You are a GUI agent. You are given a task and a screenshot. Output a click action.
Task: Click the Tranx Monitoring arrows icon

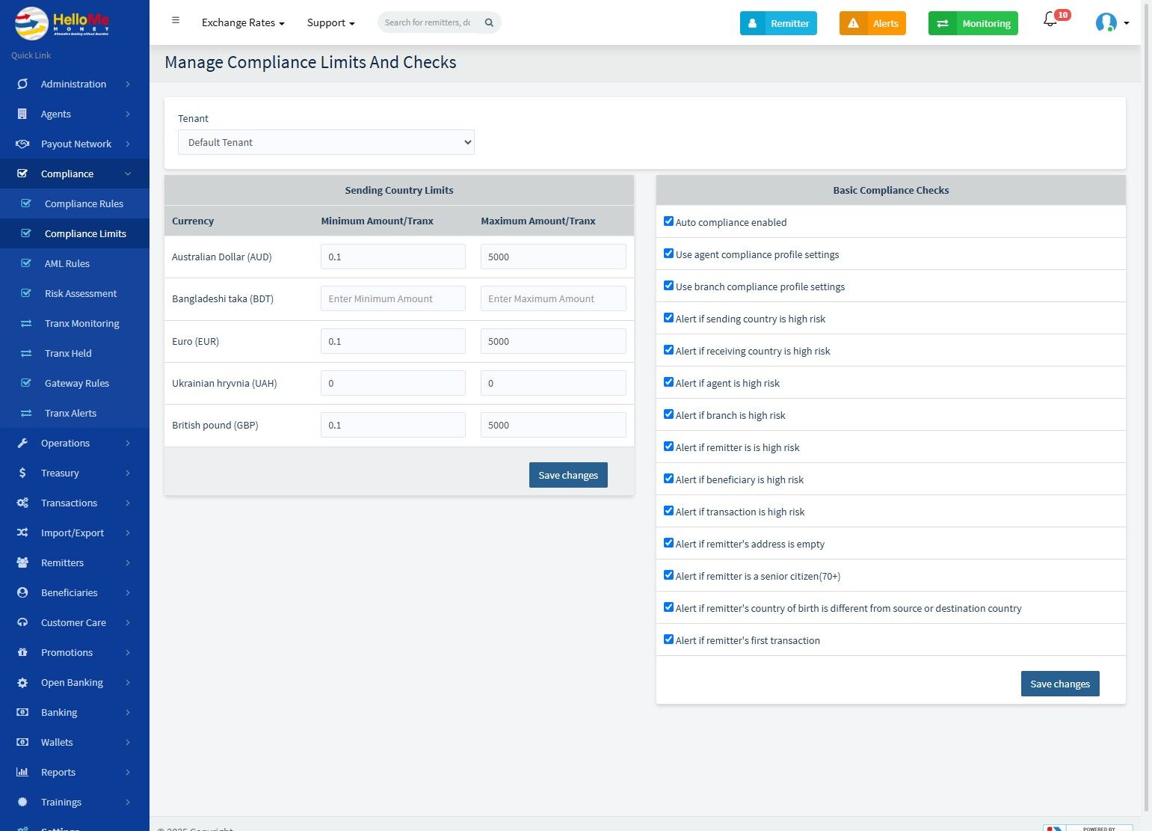click(x=26, y=323)
